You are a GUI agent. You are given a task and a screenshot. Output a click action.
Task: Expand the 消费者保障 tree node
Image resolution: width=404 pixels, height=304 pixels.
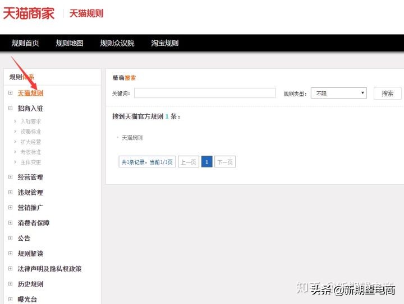[x=10, y=222]
